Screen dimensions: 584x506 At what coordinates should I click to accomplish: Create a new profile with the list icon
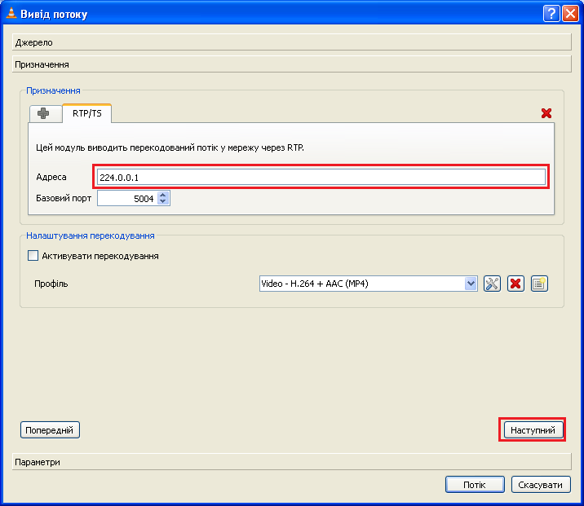tap(539, 284)
